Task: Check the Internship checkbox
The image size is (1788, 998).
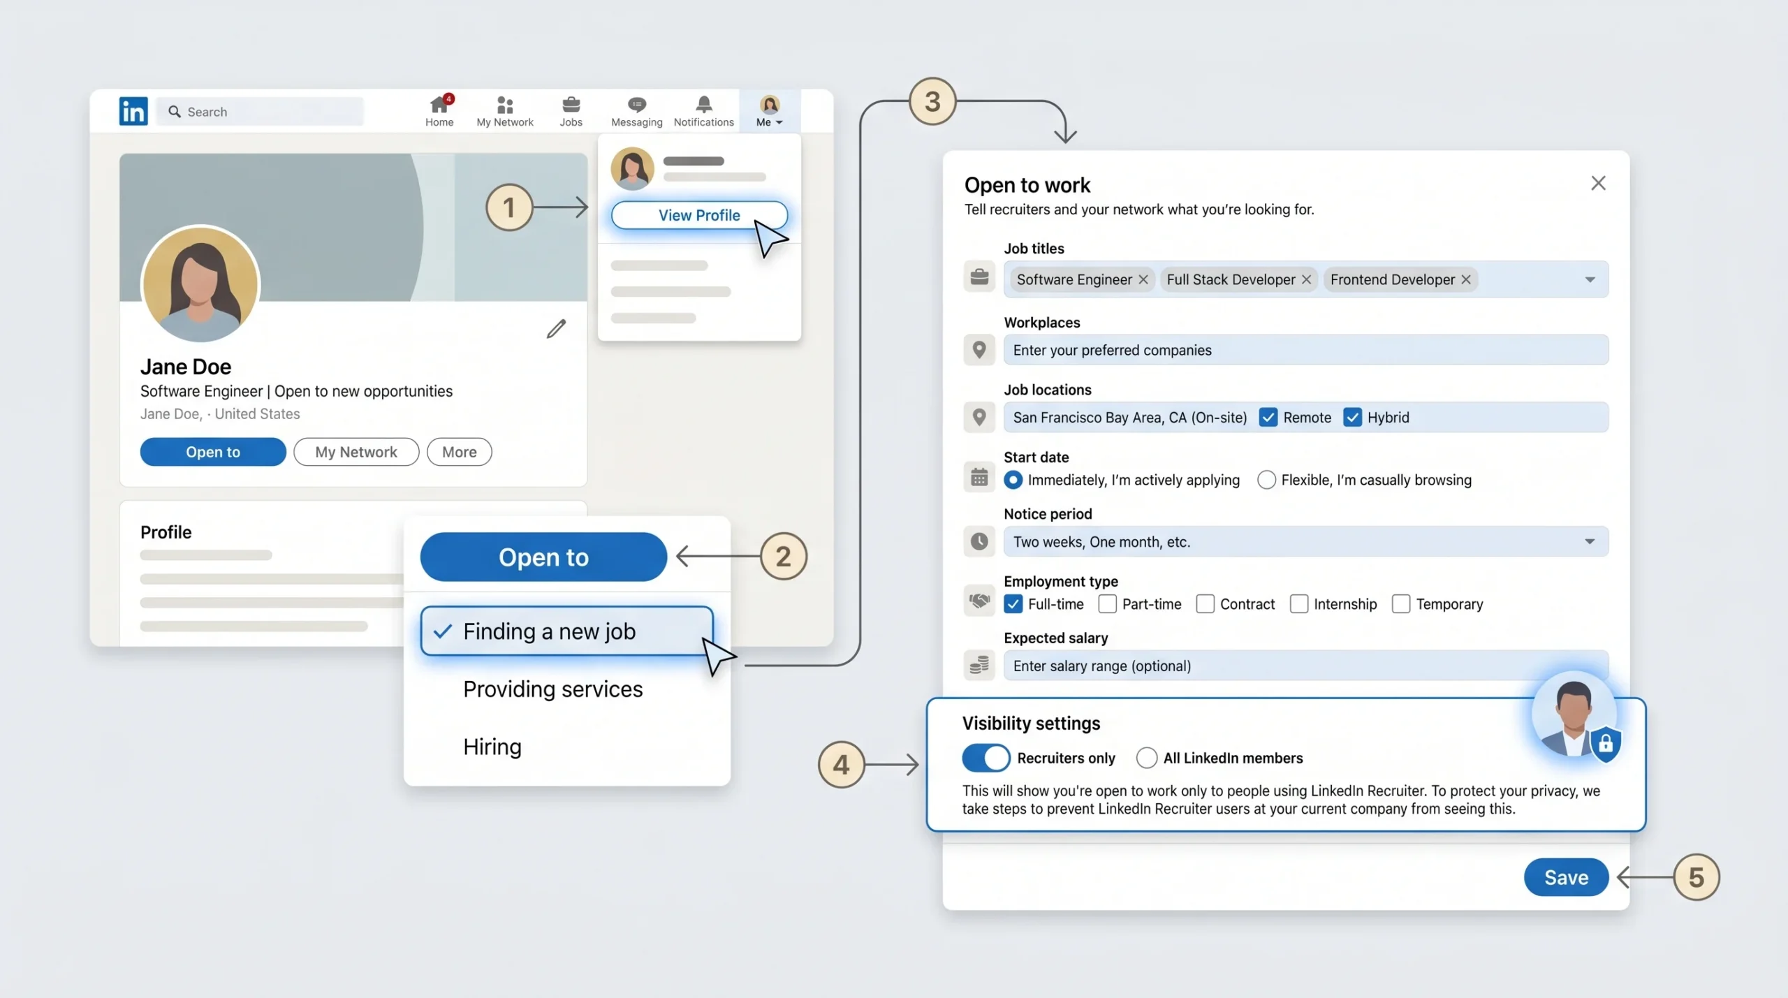Action: [1299, 604]
